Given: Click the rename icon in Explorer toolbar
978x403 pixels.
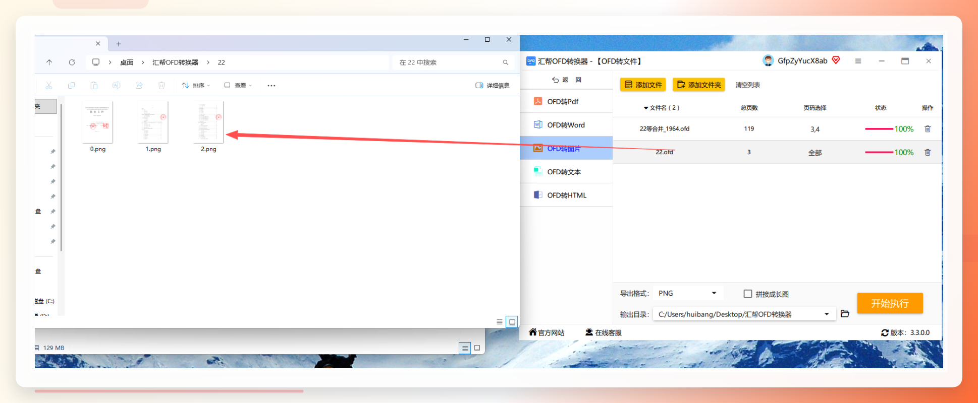Looking at the screenshot, I should click(116, 86).
